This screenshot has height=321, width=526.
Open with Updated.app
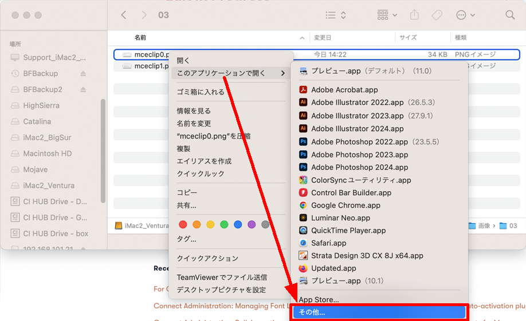pos(327,268)
